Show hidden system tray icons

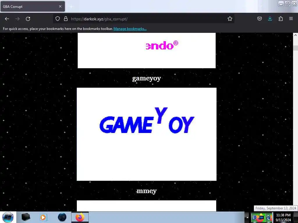point(247,217)
